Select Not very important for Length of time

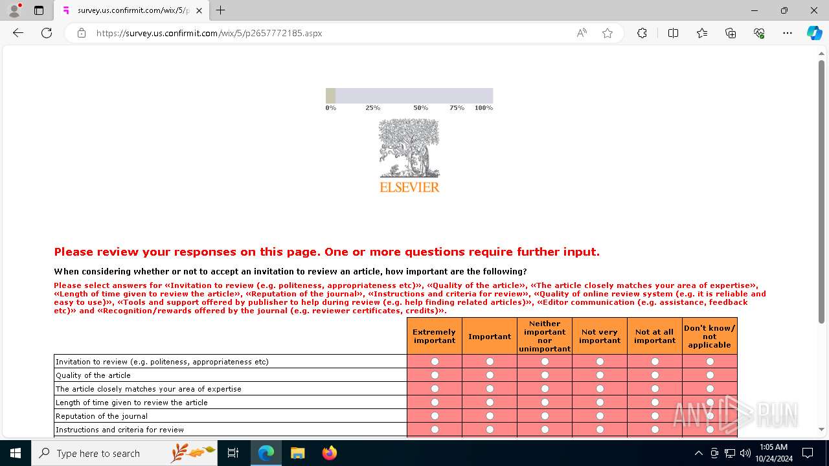600,403
